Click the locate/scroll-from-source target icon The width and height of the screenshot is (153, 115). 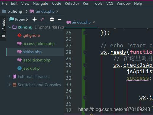click(x=35, y=19)
